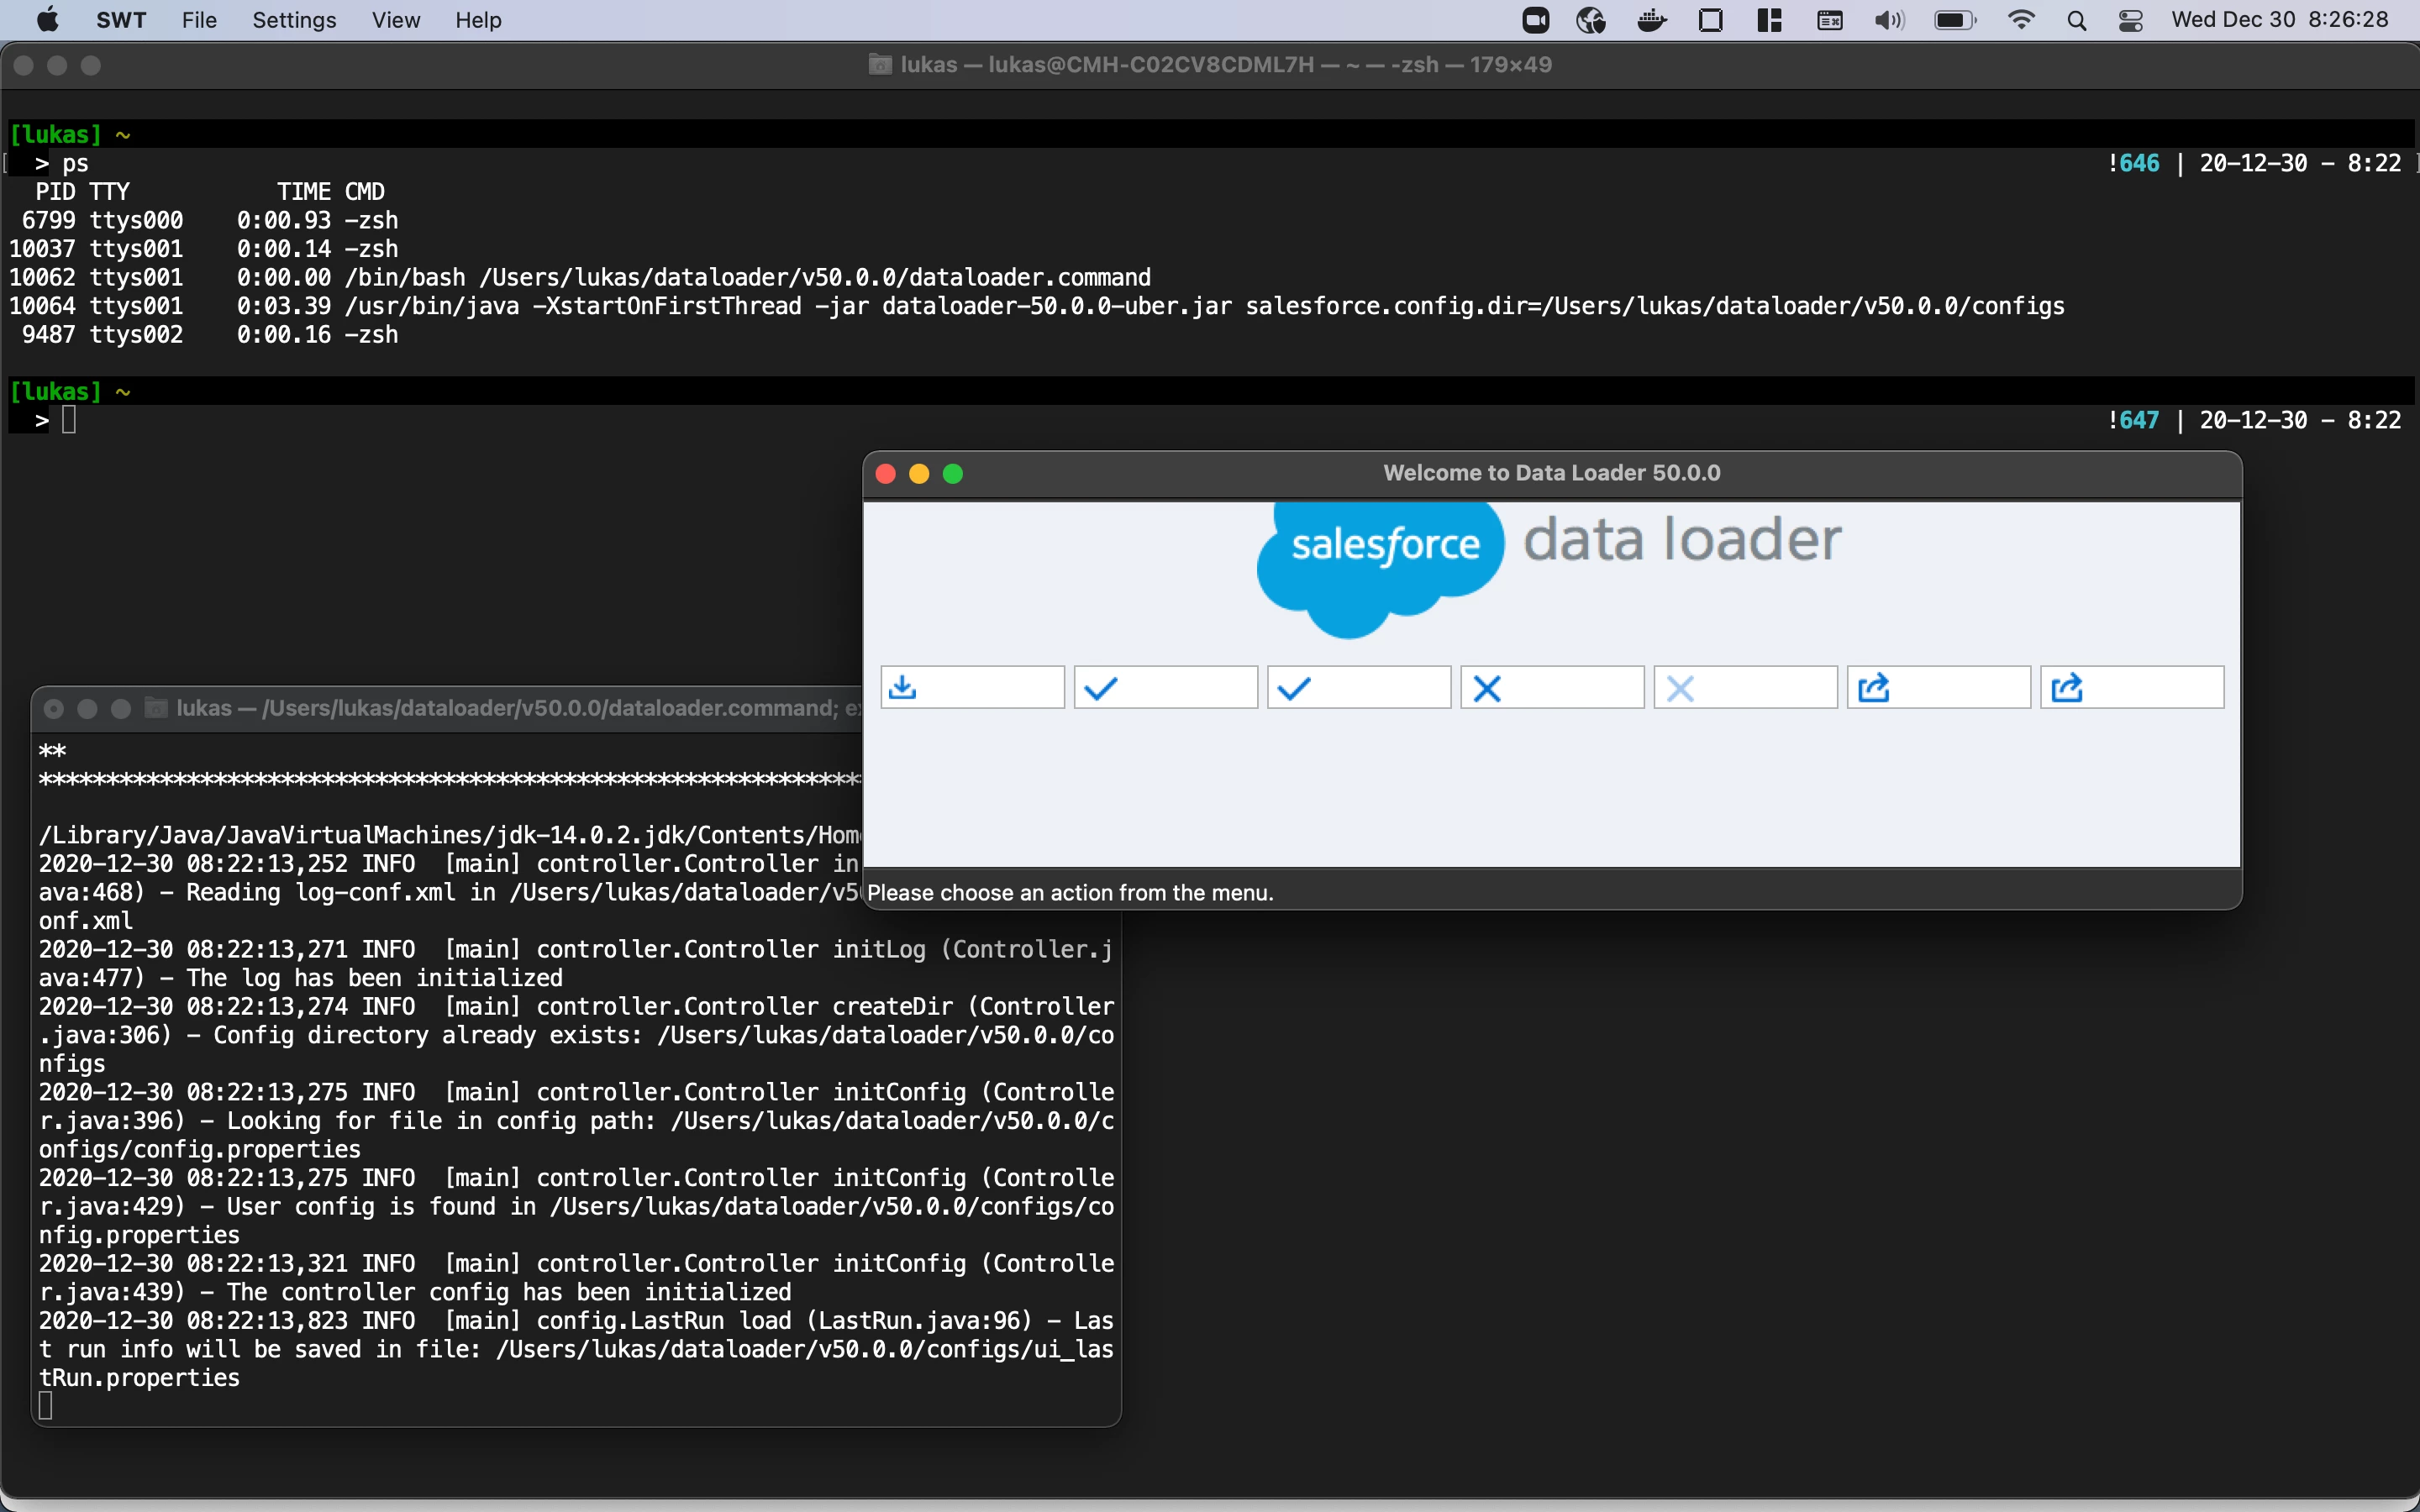The image size is (2420, 1512).
Task: Click the 'data loader' heading text
Action: [x=1682, y=540]
